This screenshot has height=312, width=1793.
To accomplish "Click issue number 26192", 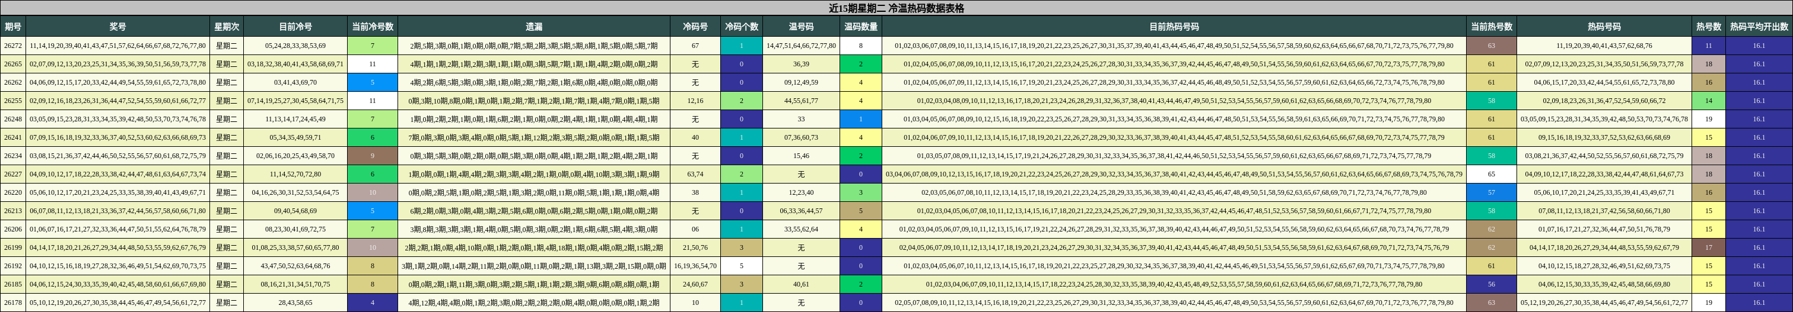I will pyautogui.click(x=13, y=266).
